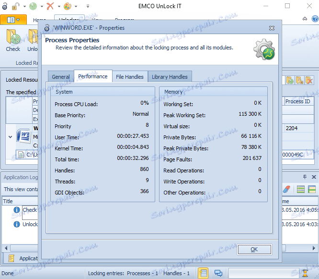This screenshot has width=319, height=279.
Task: Click the Total time value 00:00:32.296
Action: 133,158
